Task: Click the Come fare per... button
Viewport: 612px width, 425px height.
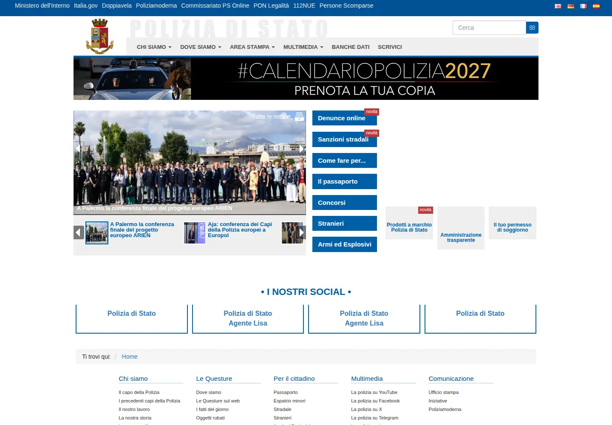Action: (345, 161)
